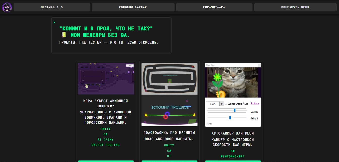
Task: Select the AI (FSM) tag
Action: pos(106,139)
